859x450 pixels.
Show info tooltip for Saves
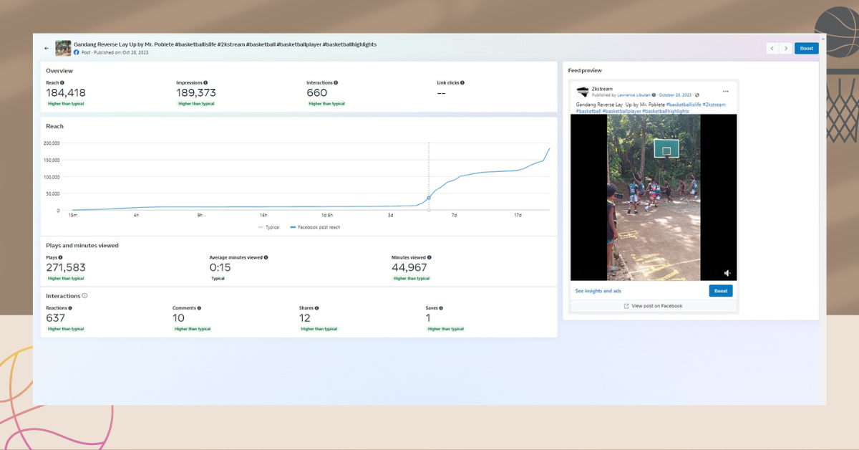click(x=441, y=308)
